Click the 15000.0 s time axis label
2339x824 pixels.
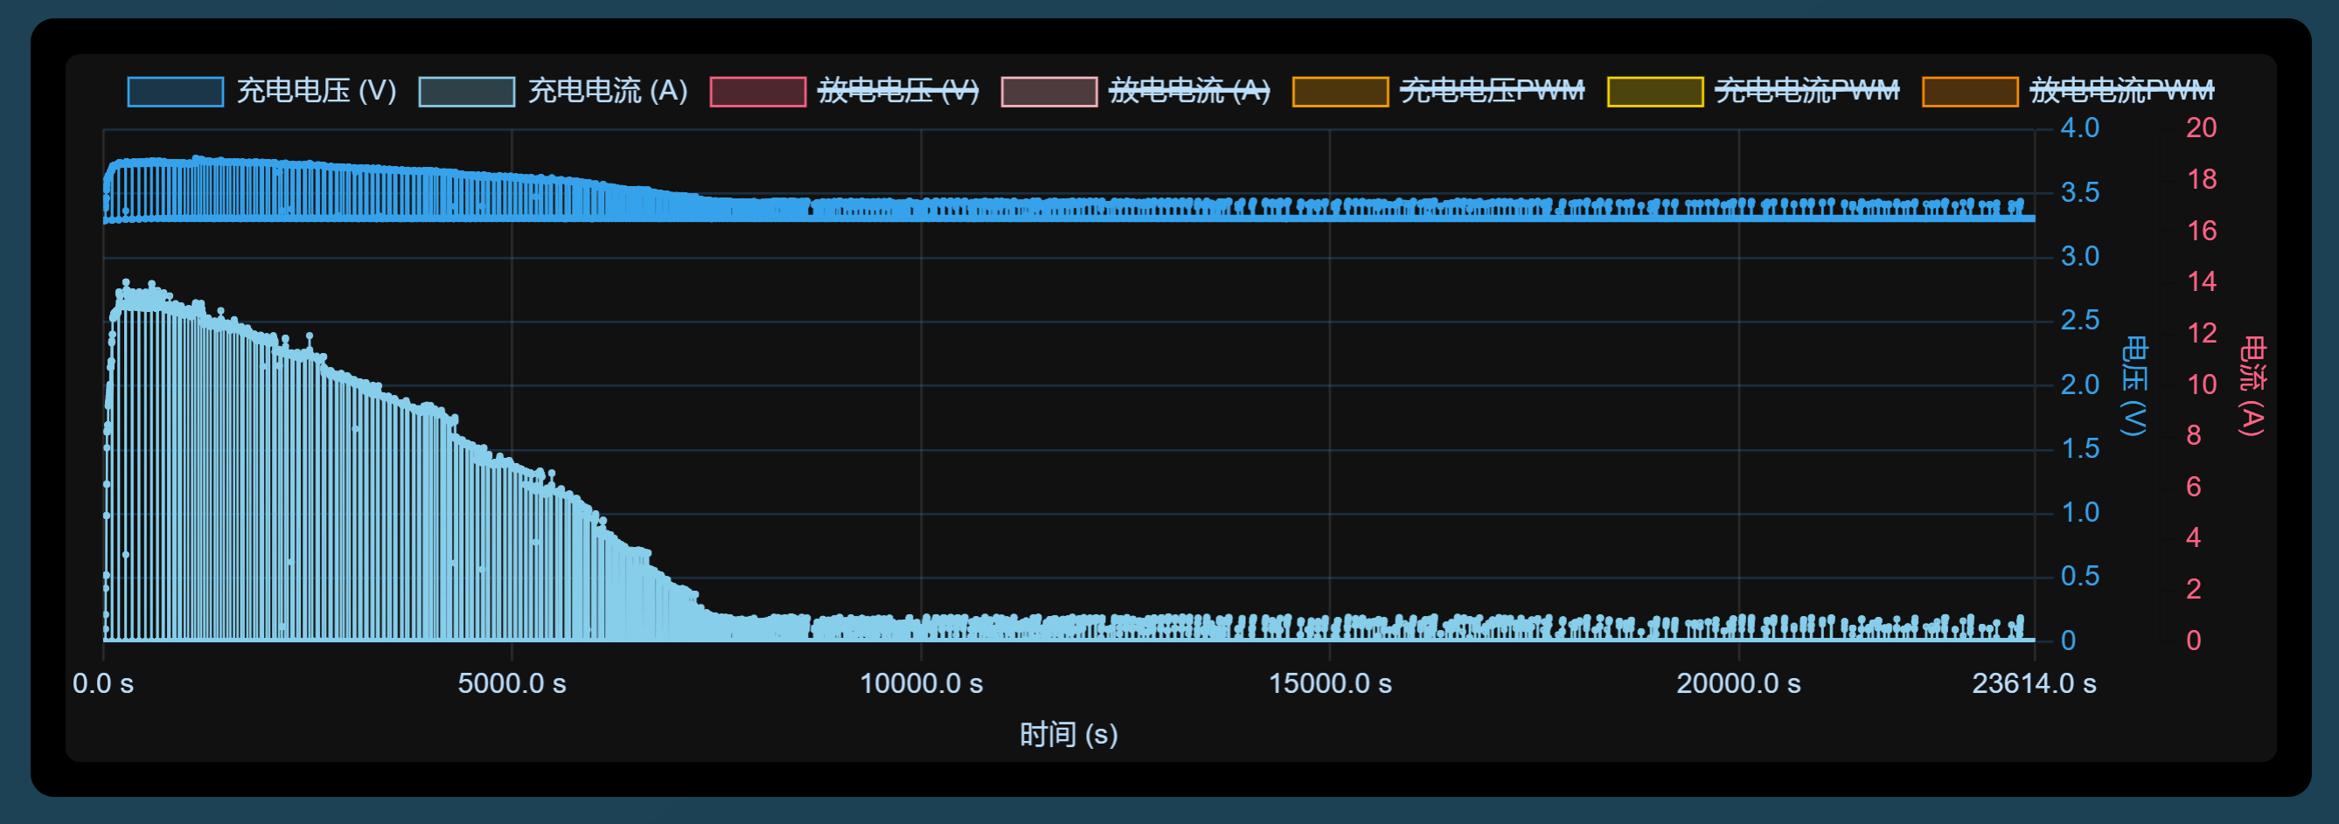(1330, 683)
